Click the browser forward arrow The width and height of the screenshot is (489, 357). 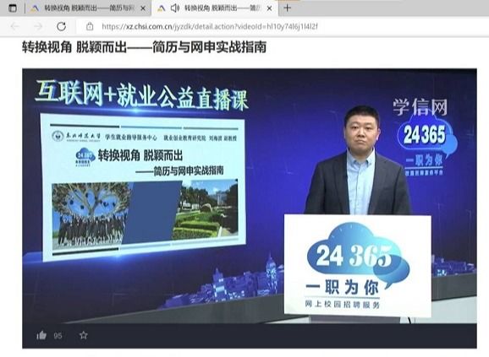click(38, 26)
